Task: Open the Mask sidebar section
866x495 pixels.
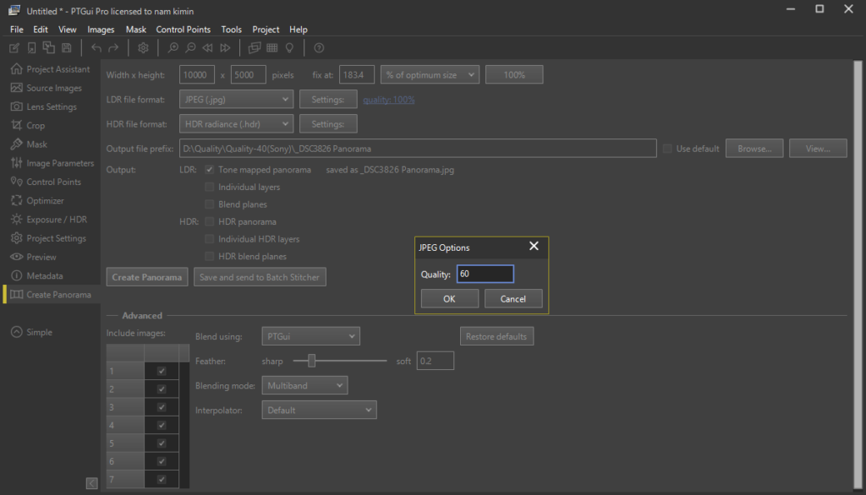Action: (x=36, y=144)
